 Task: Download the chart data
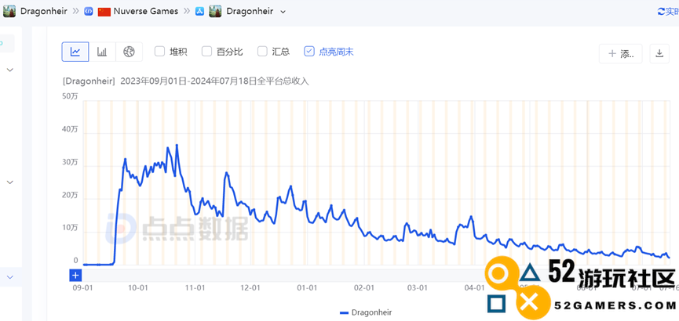coord(659,53)
